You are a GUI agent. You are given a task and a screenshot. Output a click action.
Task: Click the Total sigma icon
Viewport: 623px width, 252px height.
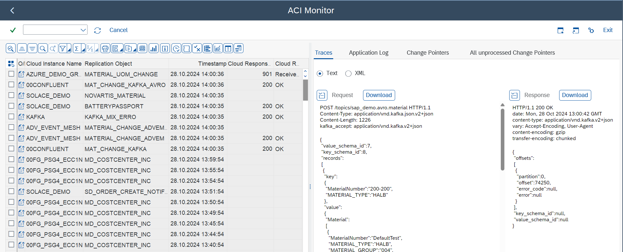[x=77, y=49]
